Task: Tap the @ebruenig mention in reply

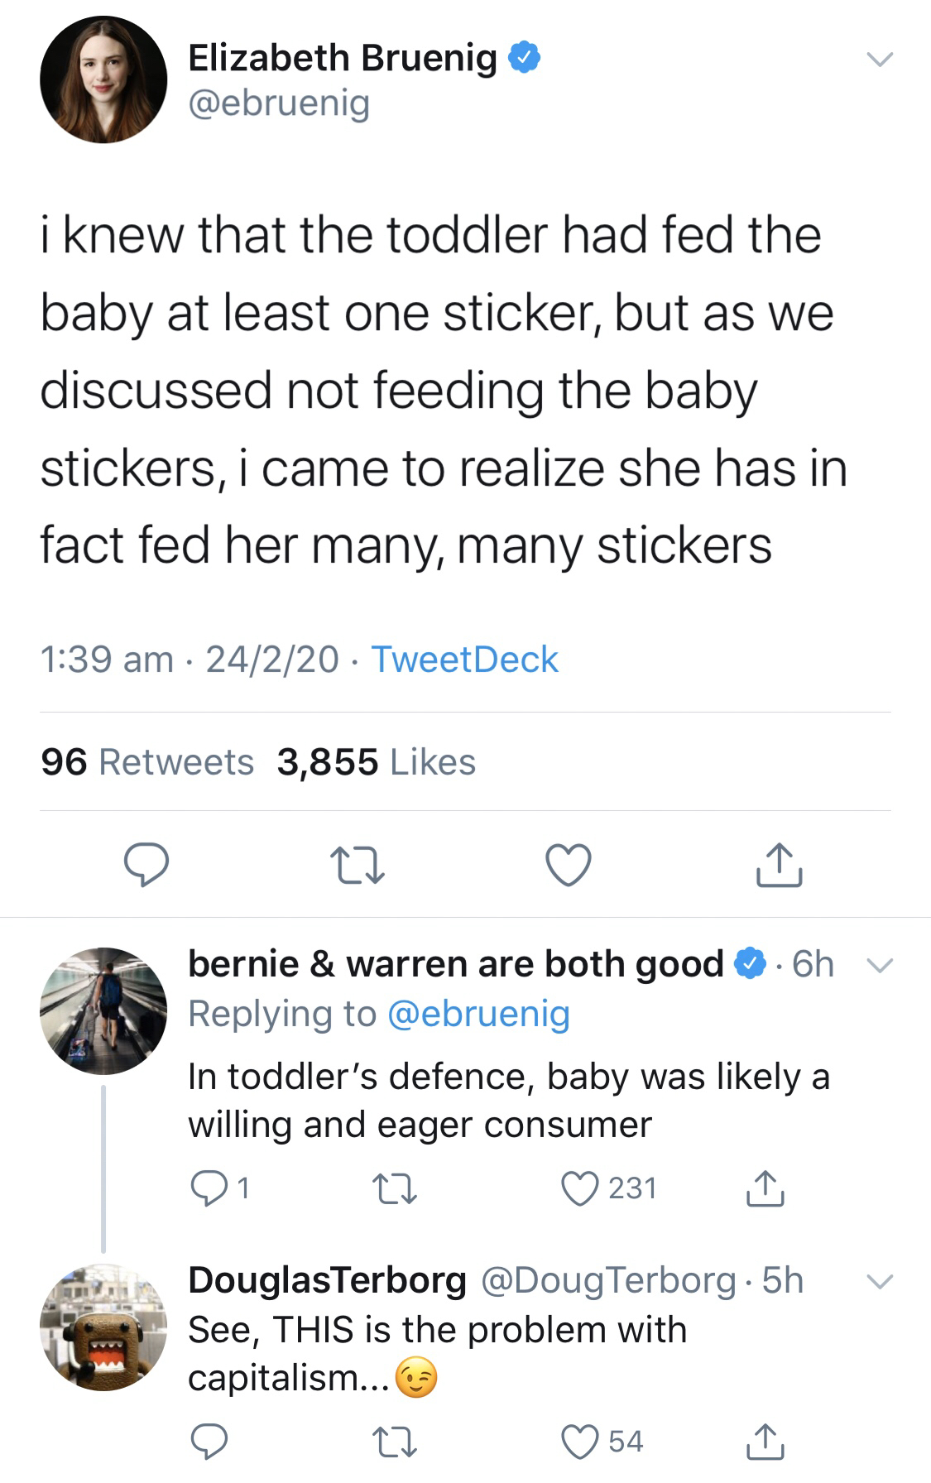Action: point(478,1014)
